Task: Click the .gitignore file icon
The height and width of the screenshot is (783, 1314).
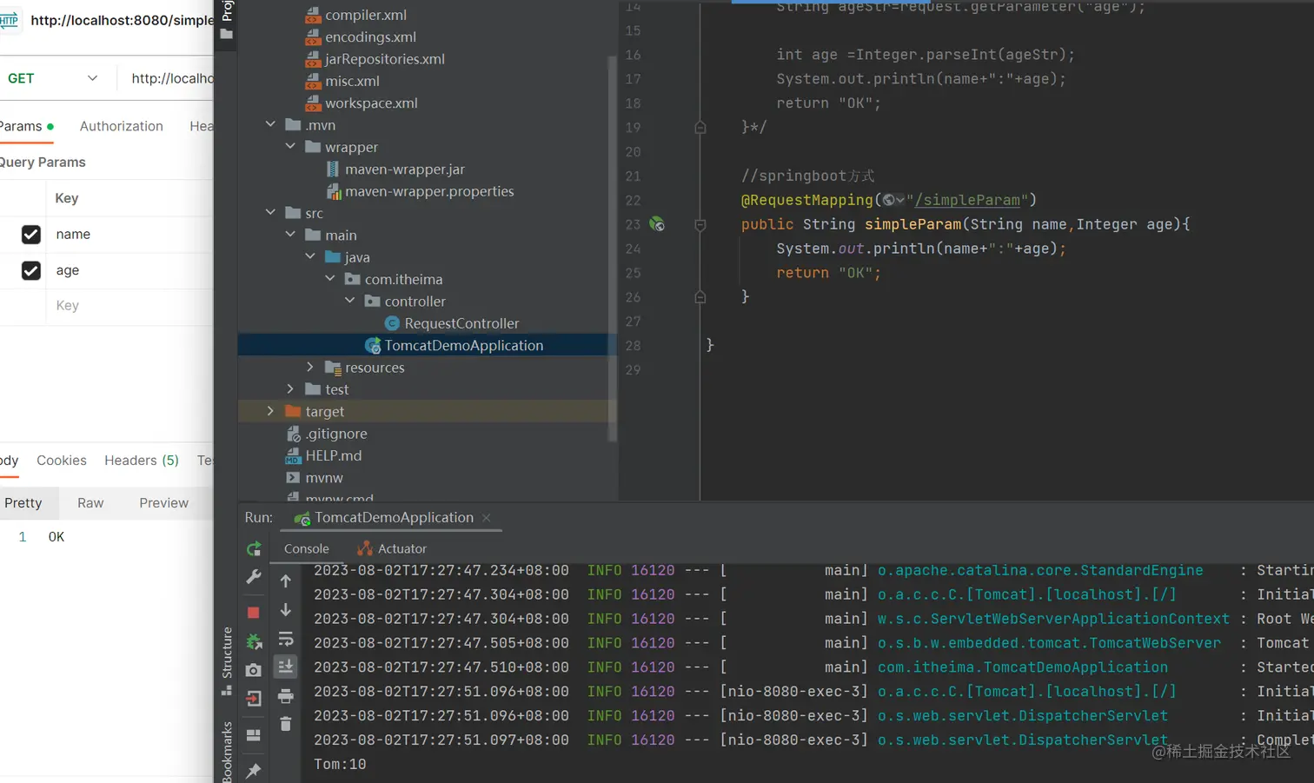Action: point(294,434)
